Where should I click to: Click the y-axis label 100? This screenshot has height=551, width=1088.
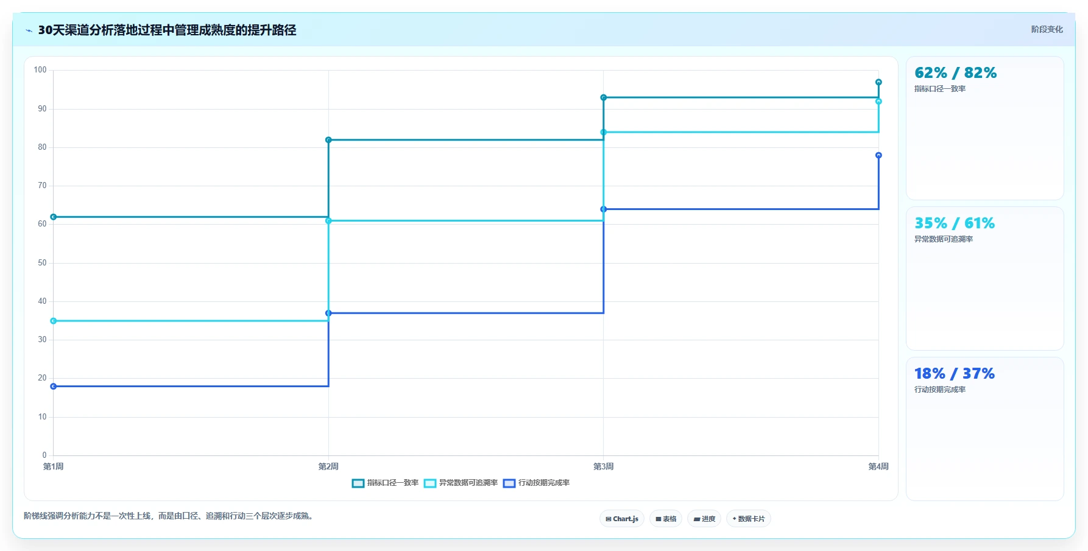pos(40,70)
